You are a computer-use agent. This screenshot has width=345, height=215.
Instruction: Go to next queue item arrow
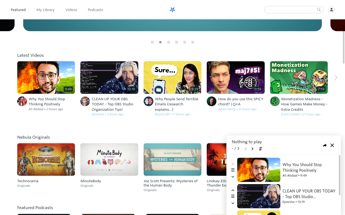[x=252, y=149]
